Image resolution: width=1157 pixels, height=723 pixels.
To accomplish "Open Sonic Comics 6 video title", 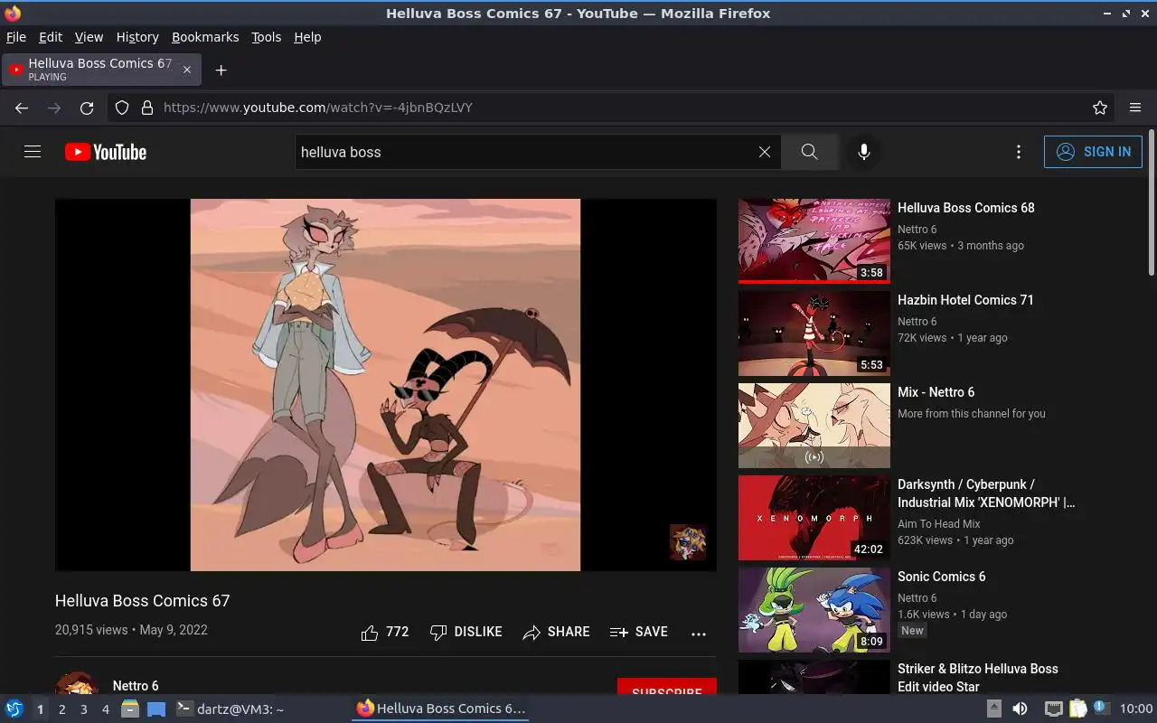I will [942, 577].
